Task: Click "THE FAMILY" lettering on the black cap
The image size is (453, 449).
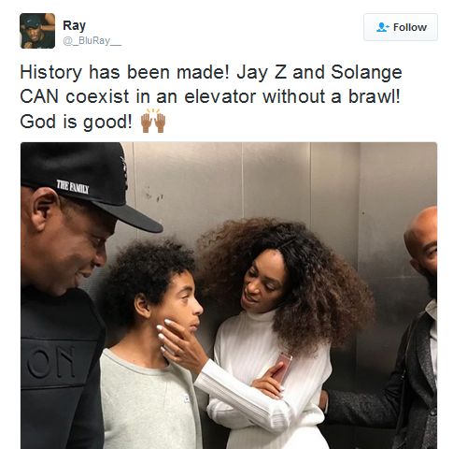Action: click(73, 186)
